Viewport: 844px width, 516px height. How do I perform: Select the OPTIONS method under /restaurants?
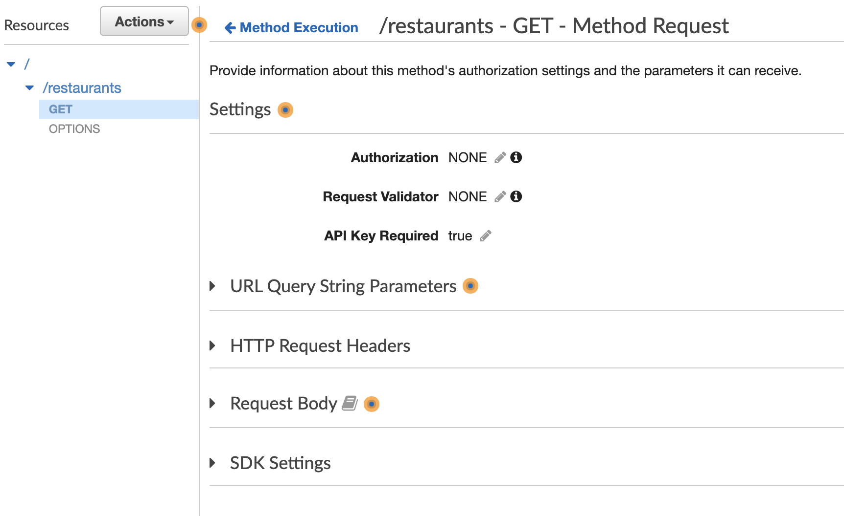[74, 129]
